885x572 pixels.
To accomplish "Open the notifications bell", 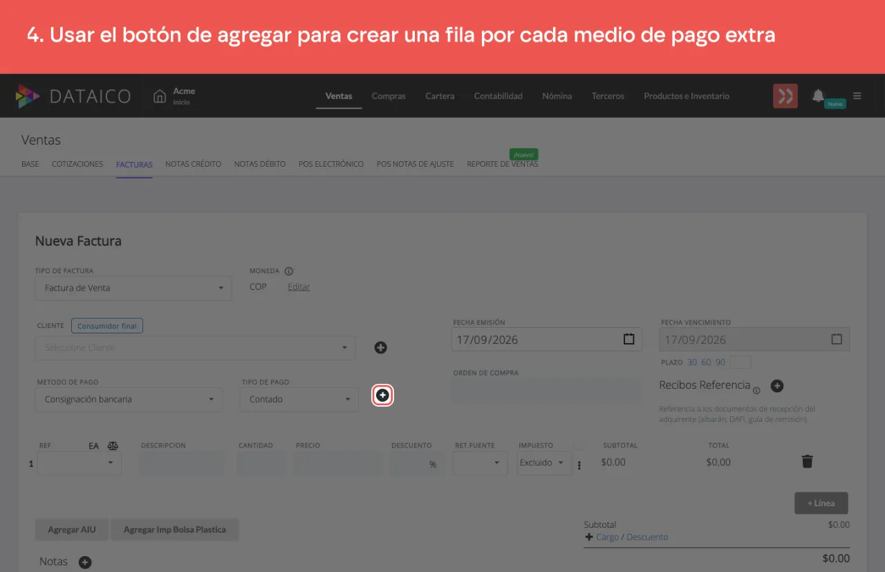I will [818, 95].
